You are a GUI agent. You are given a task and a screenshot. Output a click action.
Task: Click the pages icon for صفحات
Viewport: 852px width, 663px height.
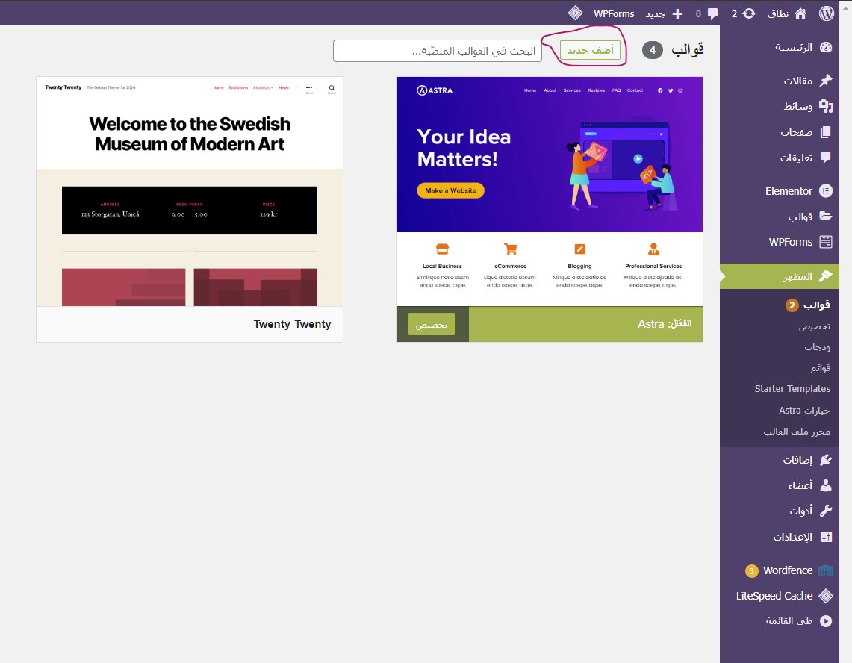tap(826, 132)
